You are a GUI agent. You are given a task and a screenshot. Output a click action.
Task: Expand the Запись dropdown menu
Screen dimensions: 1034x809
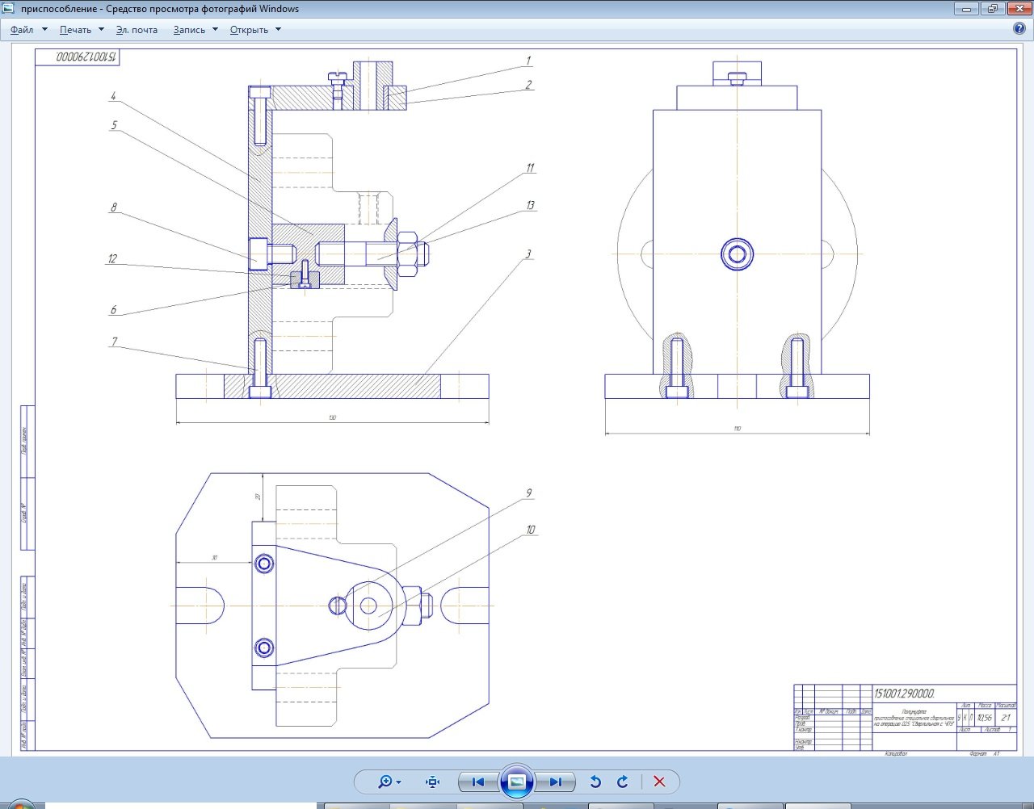click(x=195, y=30)
